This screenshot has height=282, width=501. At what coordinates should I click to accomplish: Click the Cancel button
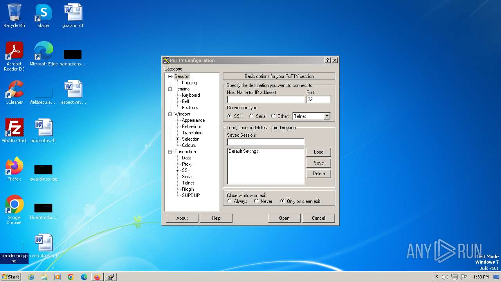click(318, 218)
